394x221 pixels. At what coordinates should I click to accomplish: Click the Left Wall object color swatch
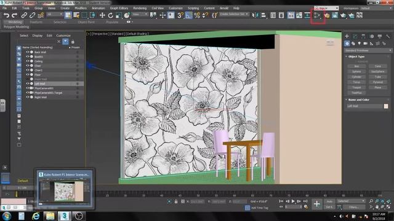click(x=386, y=106)
